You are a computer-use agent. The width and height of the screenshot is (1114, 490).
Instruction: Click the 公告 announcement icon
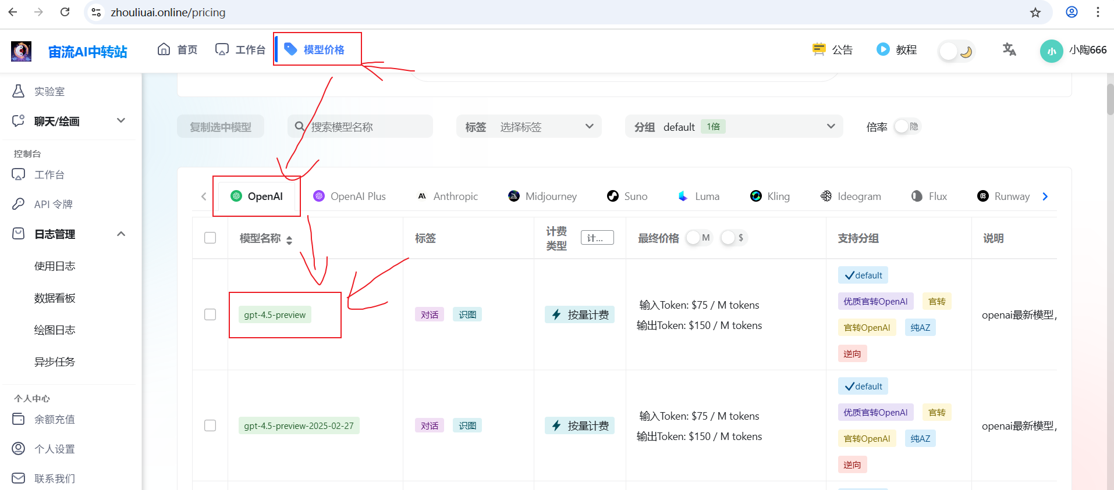(819, 49)
